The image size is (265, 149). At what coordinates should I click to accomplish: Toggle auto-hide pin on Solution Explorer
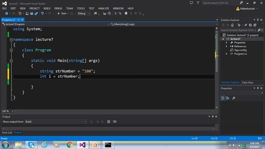click(258, 20)
